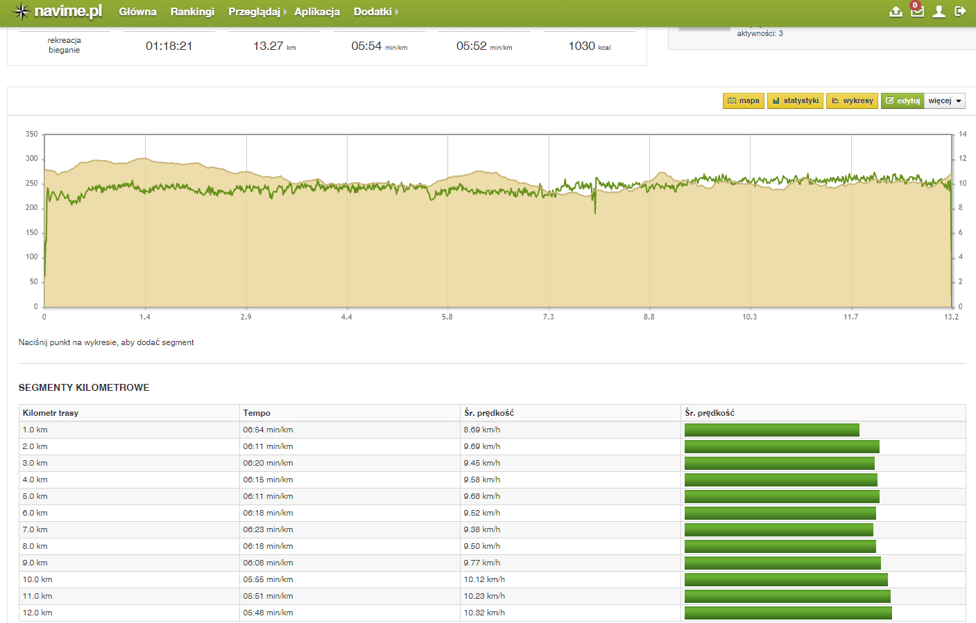Open the Rankingi menu item

click(x=192, y=12)
